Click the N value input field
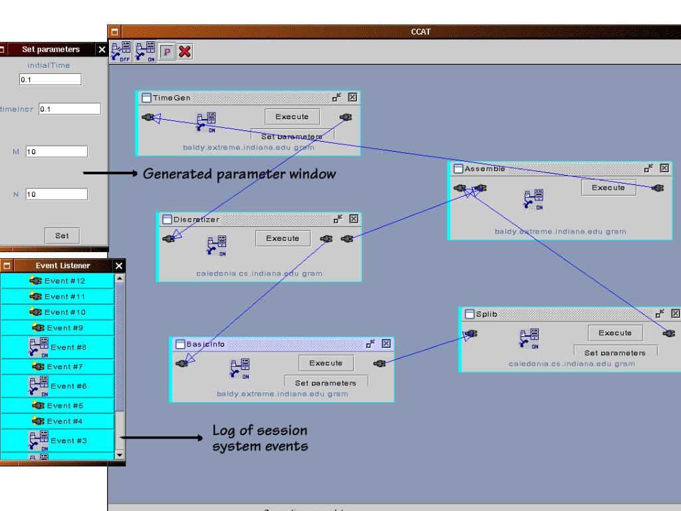The height and width of the screenshot is (511, 681). (x=57, y=194)
